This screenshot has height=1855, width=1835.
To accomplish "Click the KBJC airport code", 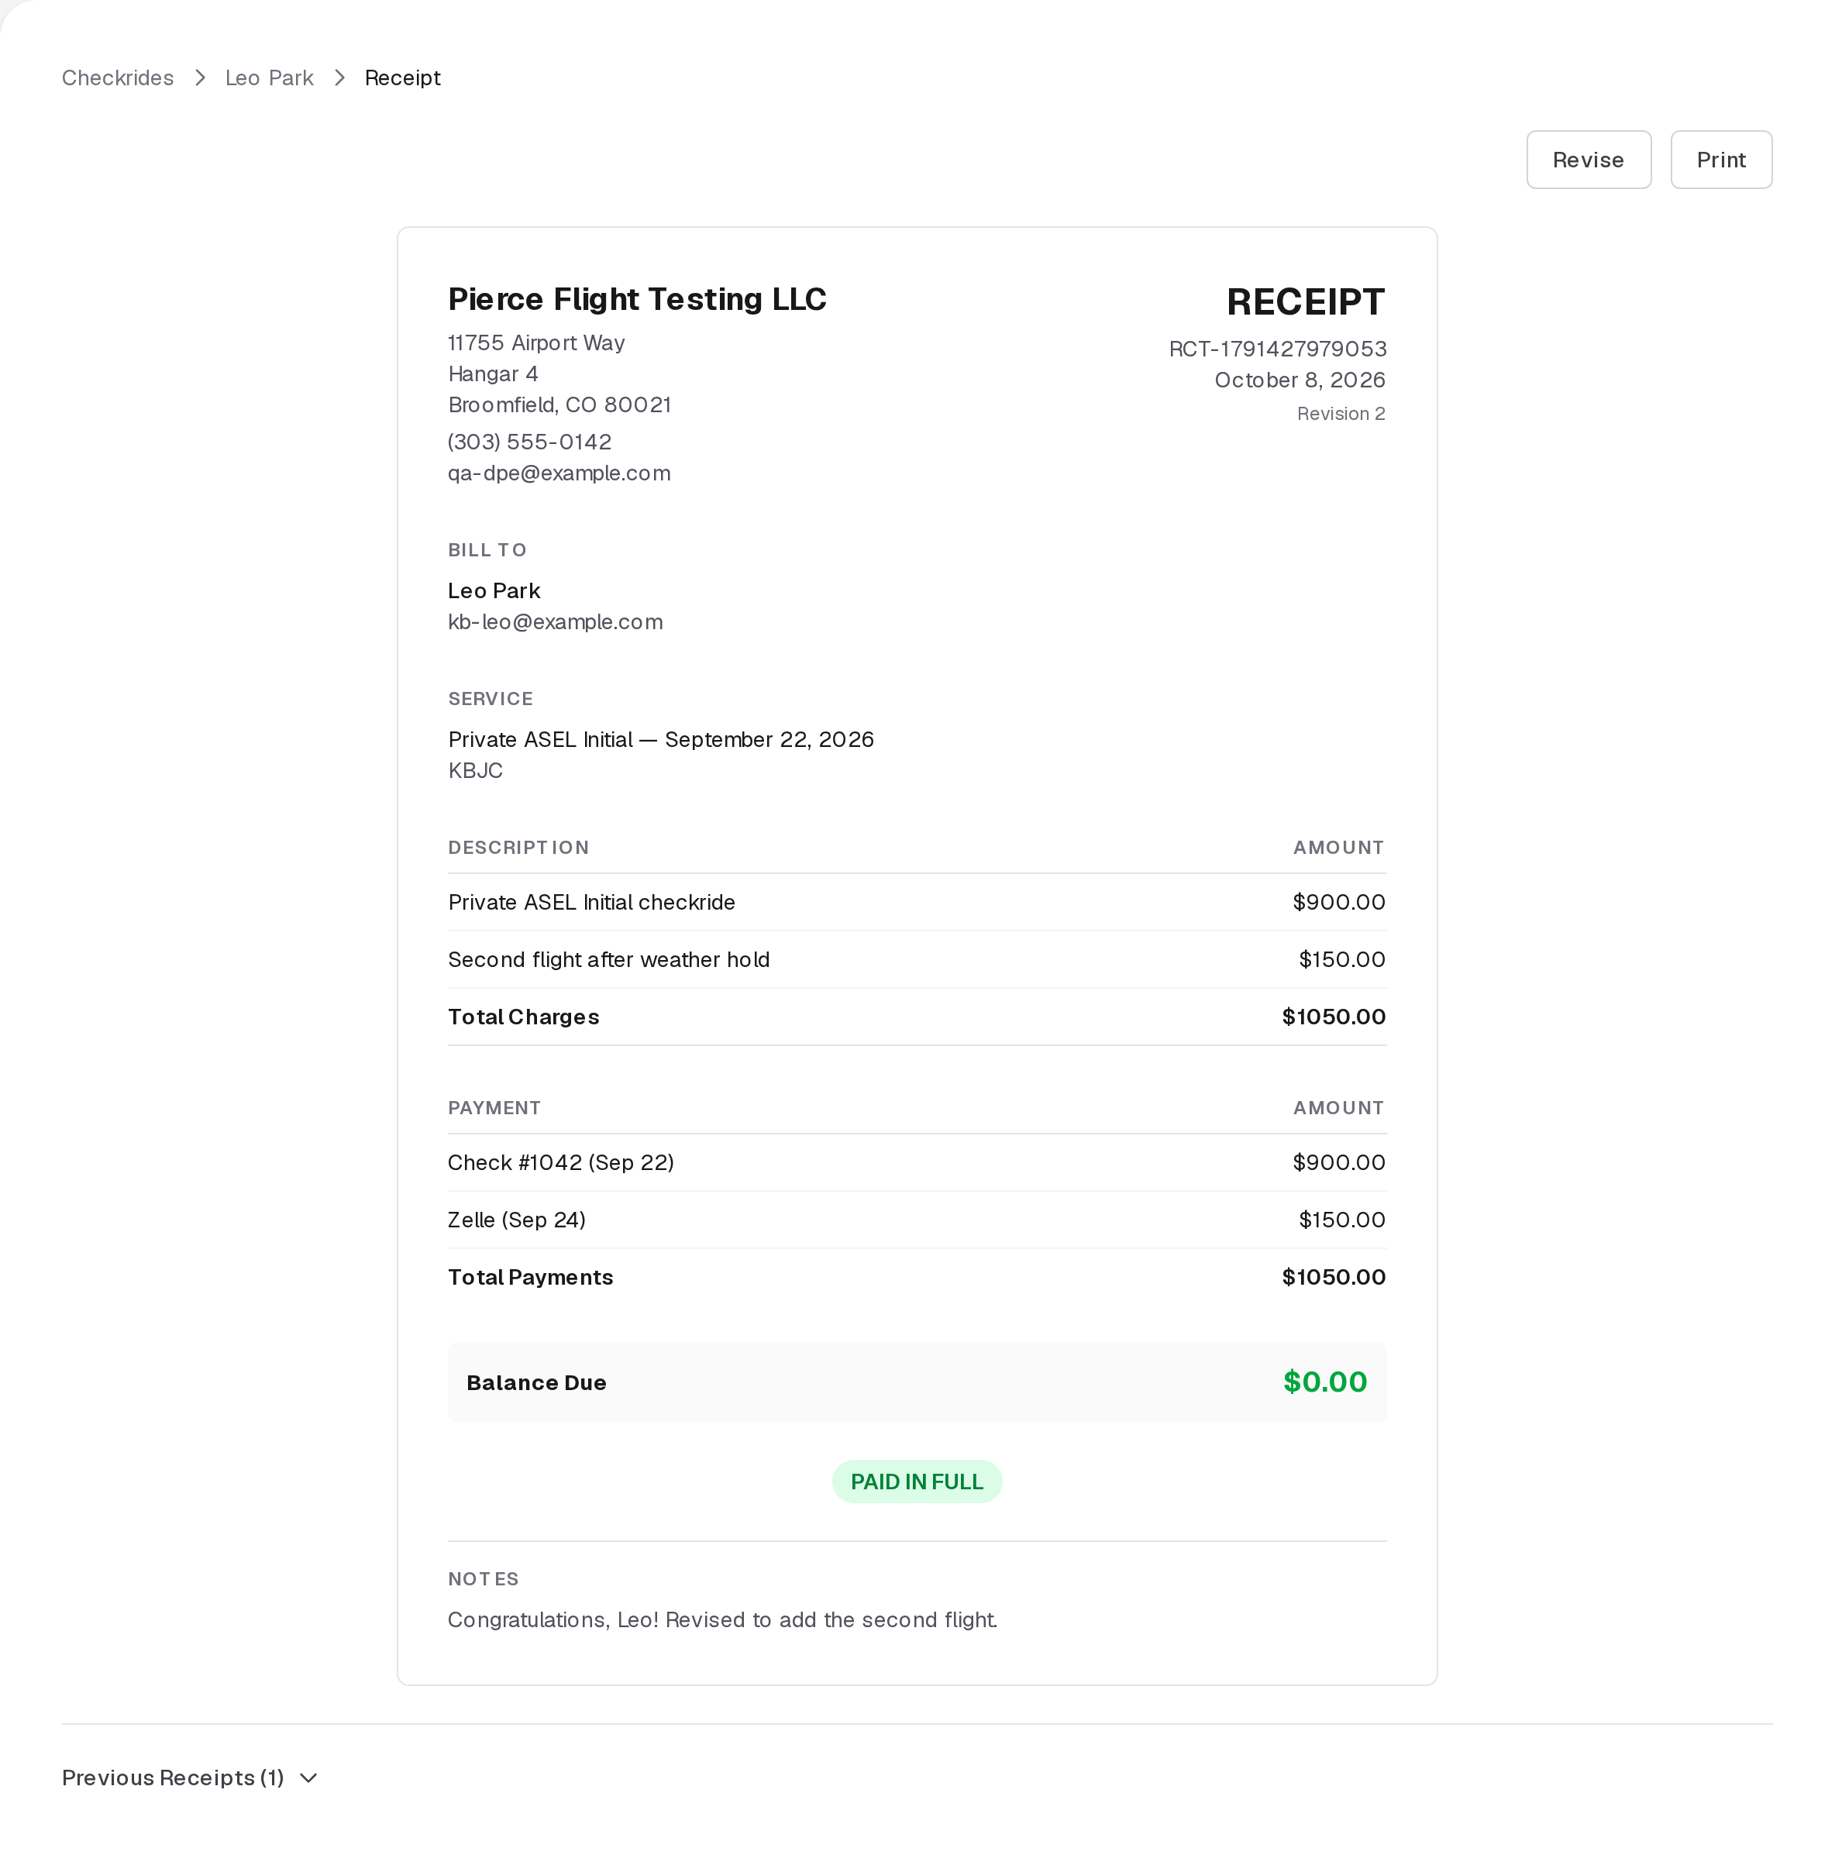I will point(475,771).
